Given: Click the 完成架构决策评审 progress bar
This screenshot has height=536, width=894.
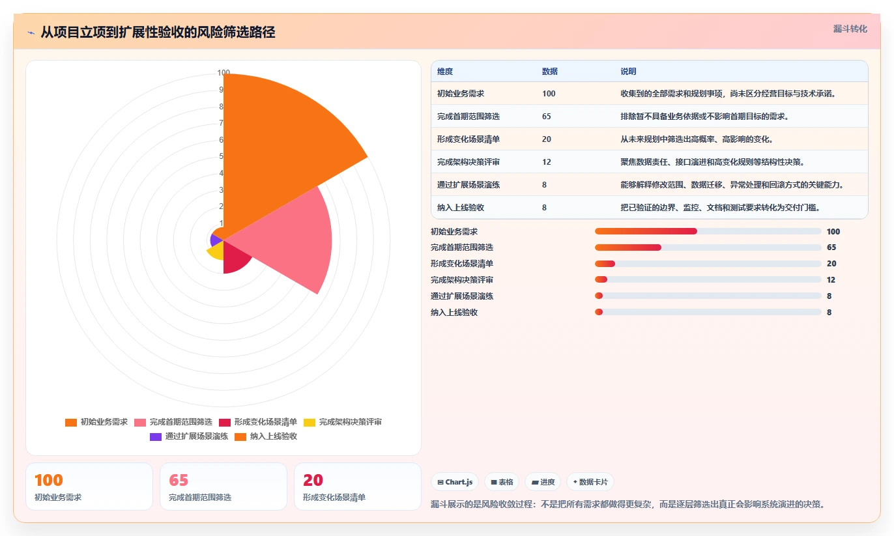Looking at the screenshot, I should [708, 280].
